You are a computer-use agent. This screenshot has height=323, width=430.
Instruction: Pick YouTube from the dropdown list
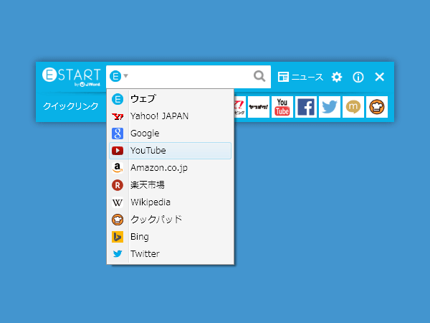click(170, 151)
